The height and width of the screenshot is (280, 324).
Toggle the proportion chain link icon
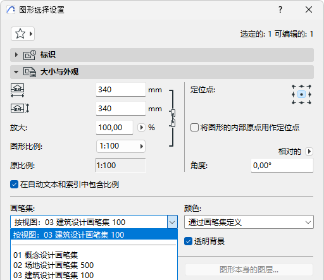173,118
